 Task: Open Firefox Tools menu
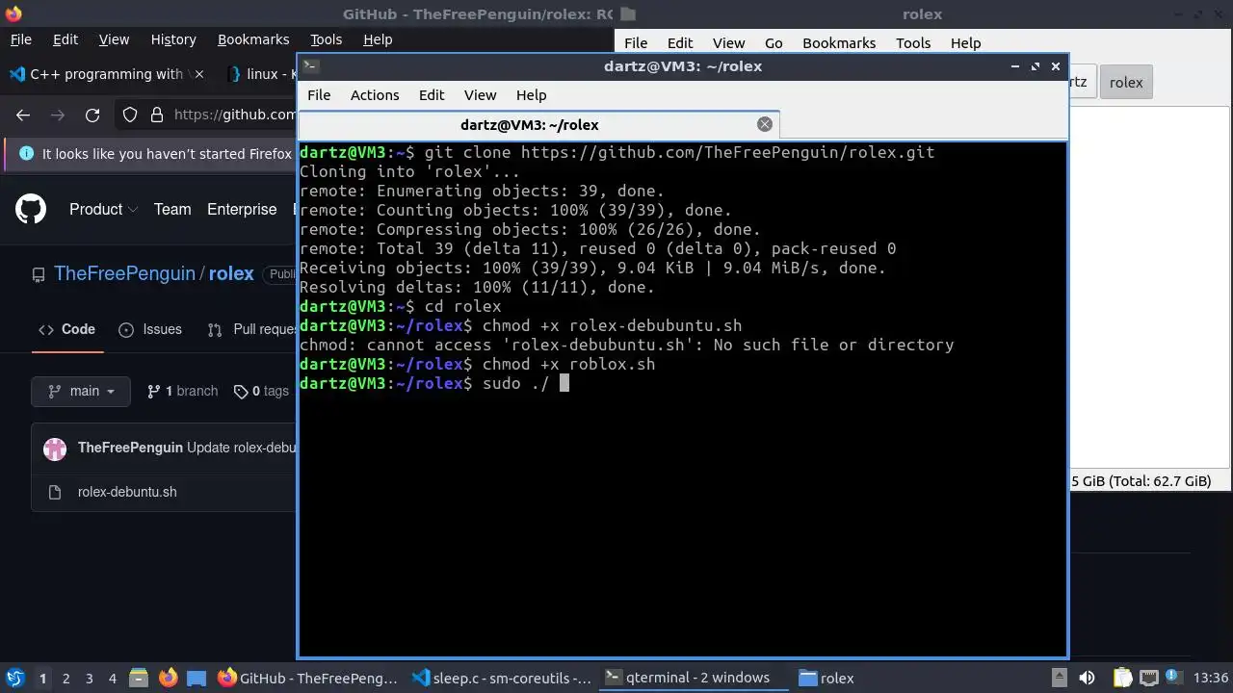click(x=327, y=39)
